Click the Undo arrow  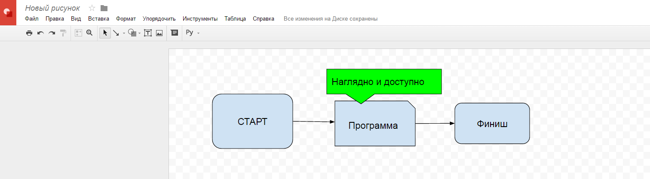[x=40, y=33]
